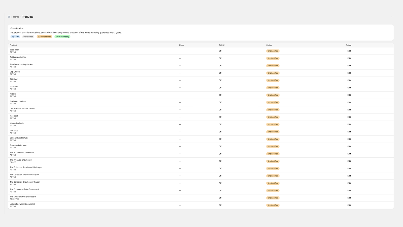Image resolution: width=403 pixels, height=227 pixels.
Task: Edit the Cap Unisex product
Action: (349, 73)
